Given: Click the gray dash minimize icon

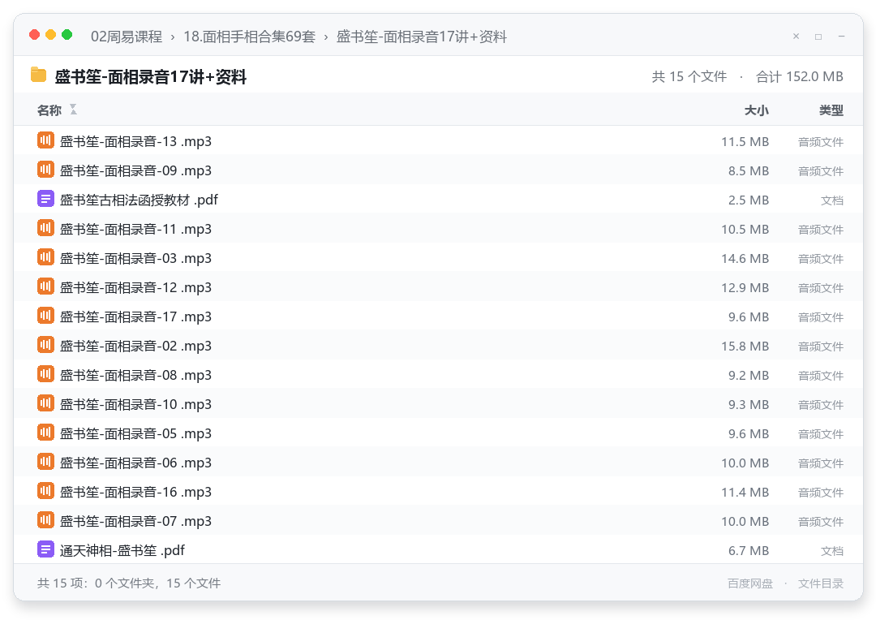Looking at the screenshot, I should pos(841,37).
